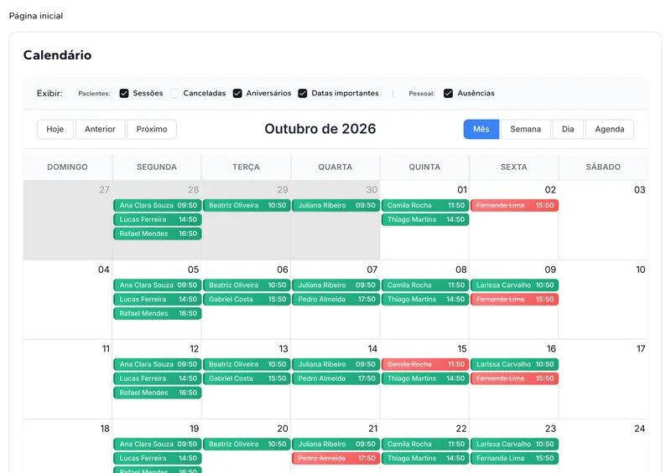Select day 18 date number
671x473 pixels.
click(x=105, y=429)
